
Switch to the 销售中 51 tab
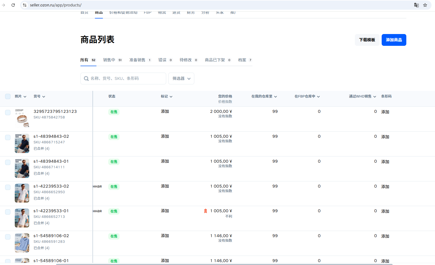pyautogui.click(x=113, y=60)
